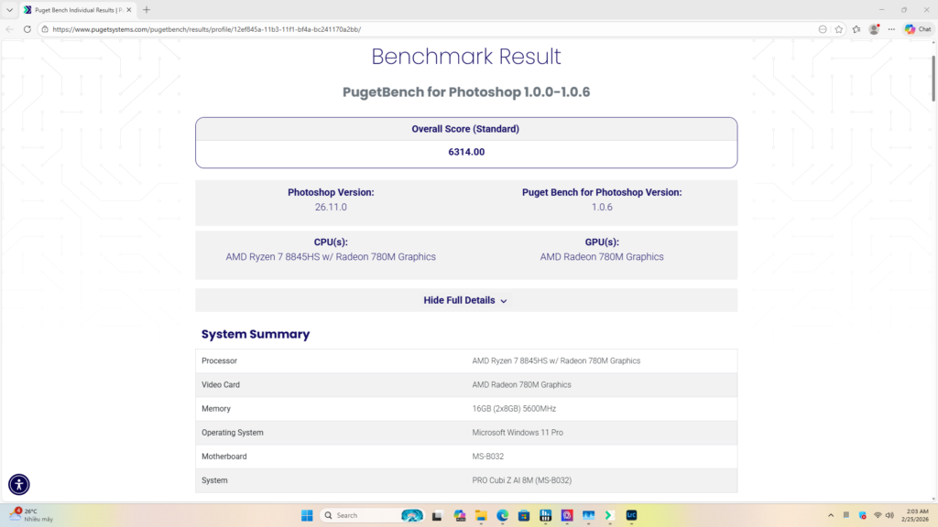This screenshot has height=527, width=938.
Task: Open a new browser tab
Action: pos(147,9)
